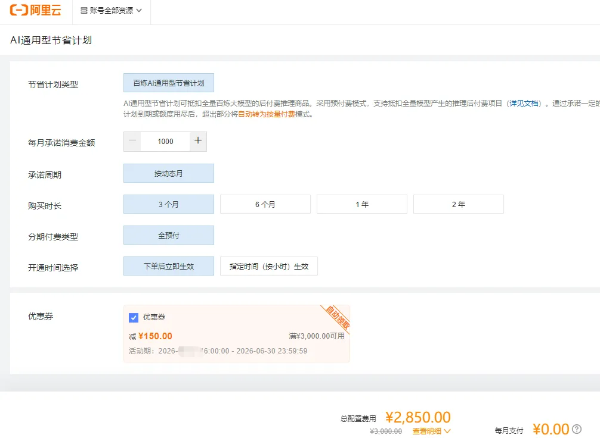
Task: Choose 3 个月 purchase duration
Action: [168, 204]
